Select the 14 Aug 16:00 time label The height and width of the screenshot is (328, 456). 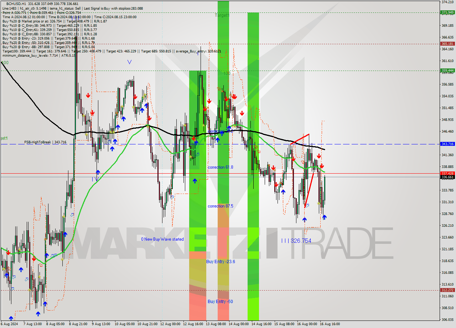(x=261, y=324)
